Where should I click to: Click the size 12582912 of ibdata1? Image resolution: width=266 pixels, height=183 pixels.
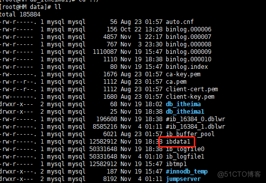click(103, 142)
